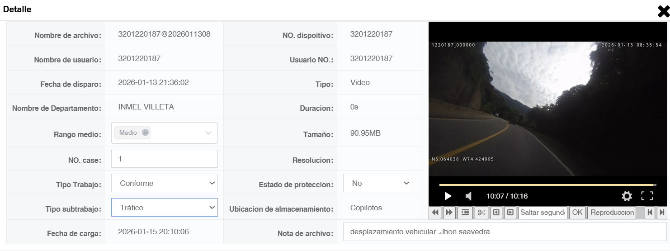This screenshot has height=251, width=670.
Task: Click the Copilotos storage location value
Action: click(x=366, y=208)
